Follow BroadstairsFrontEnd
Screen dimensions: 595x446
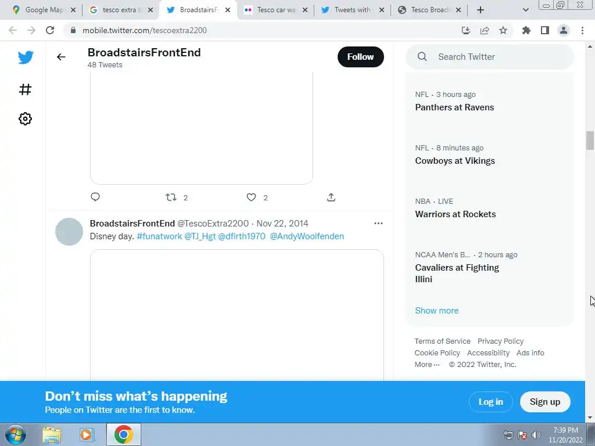[x=360, y=57]
